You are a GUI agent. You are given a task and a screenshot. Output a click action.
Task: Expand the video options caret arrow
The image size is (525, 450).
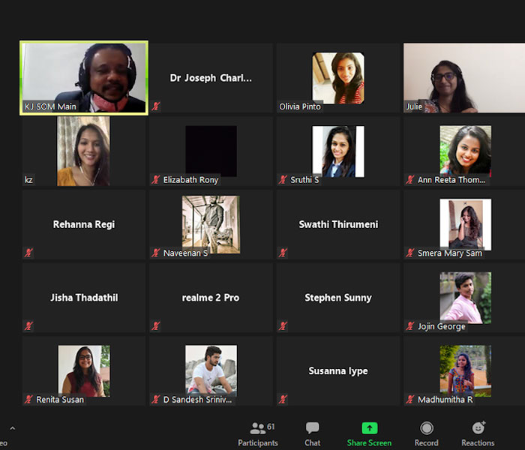click(x=13, y=428)
